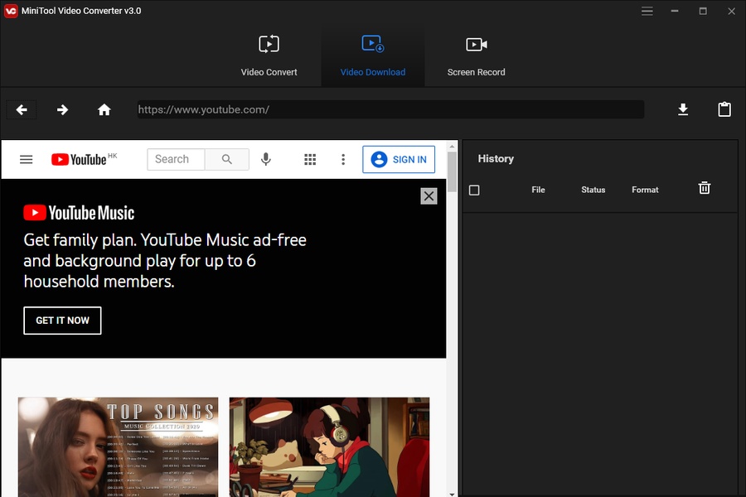Image resolution: width=746 pixels, height=497 pixels.
Task: Go forward with the right arrow button
Action: [62, 110]
